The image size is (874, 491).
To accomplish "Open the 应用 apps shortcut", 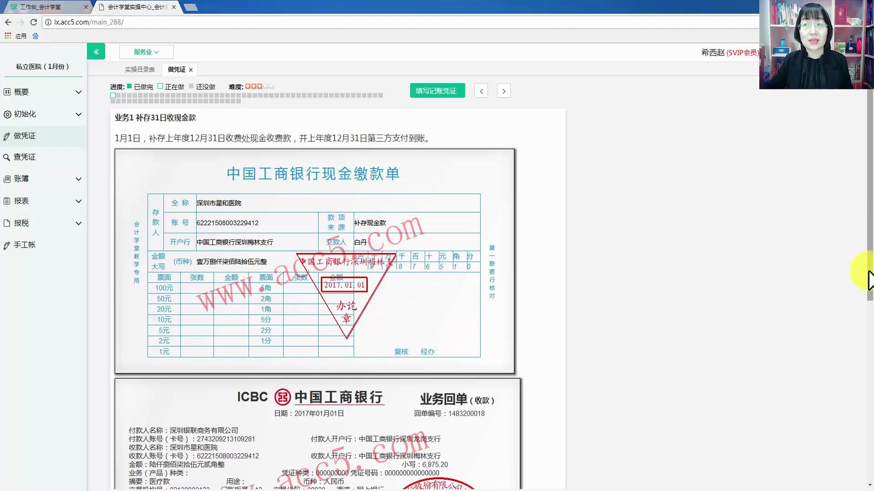I will (x=15, y=36).
